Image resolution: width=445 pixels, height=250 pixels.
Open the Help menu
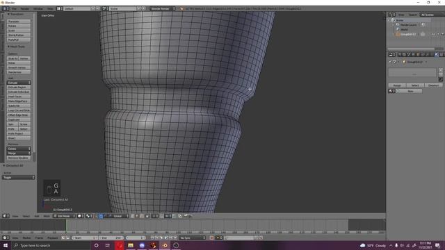50,9
